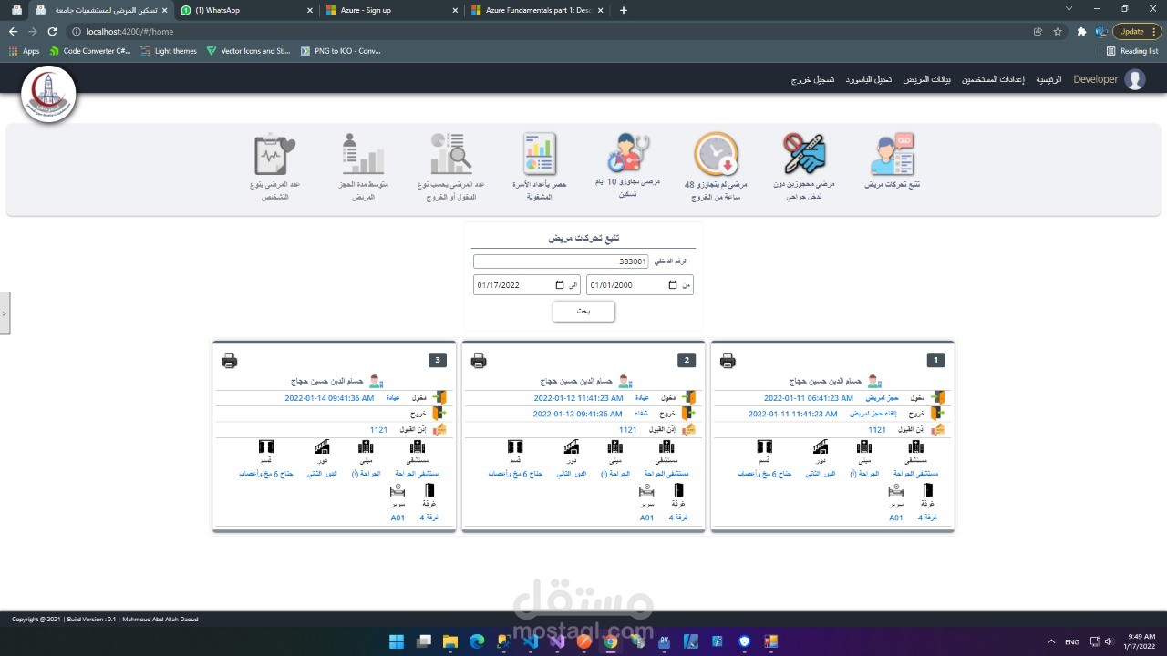Open the Reading list

coord(1132,51)
